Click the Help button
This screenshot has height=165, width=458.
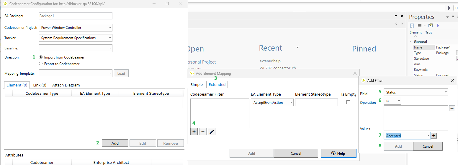coord(338,153)
